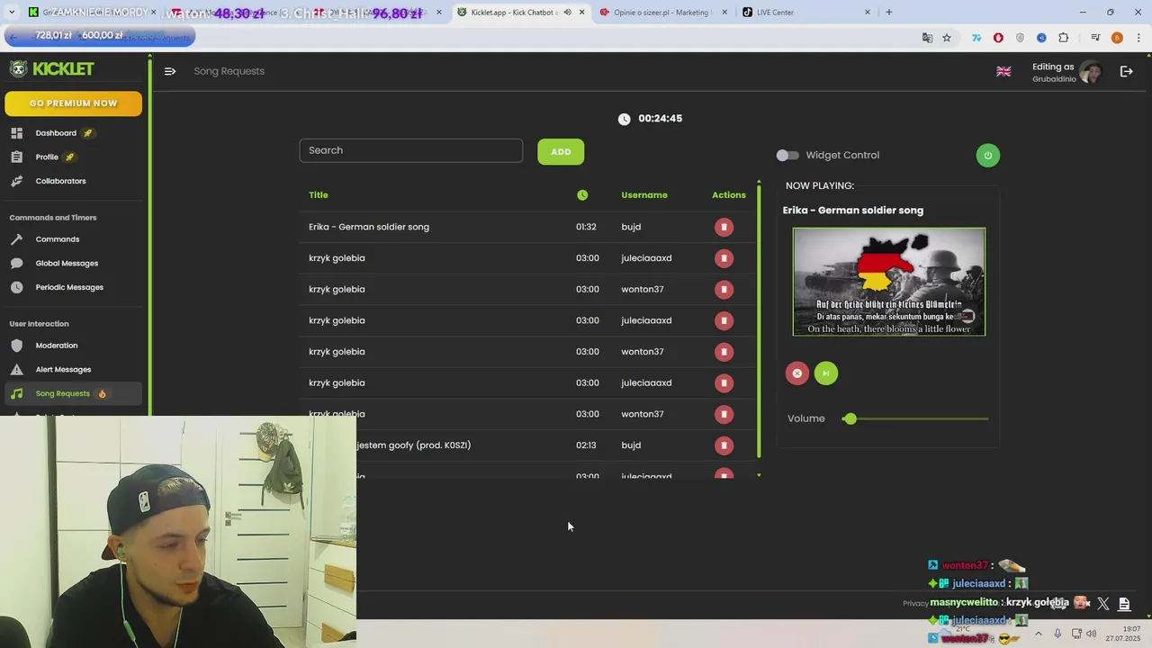The height and width of the screenshot is (648, 1152).
Task: Click the Grubaidinio profile avatar
Action: click(x=1091, y=72)
